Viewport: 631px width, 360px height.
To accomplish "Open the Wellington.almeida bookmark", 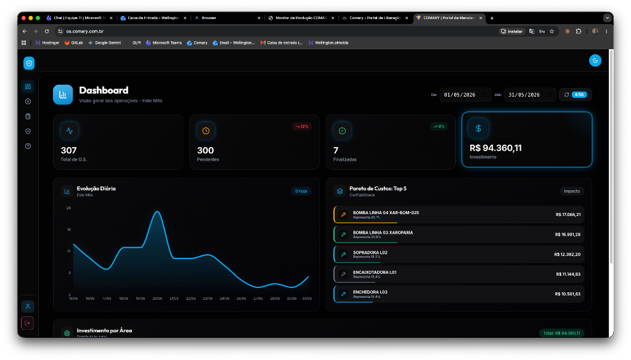I will click(x=328, y=42).
